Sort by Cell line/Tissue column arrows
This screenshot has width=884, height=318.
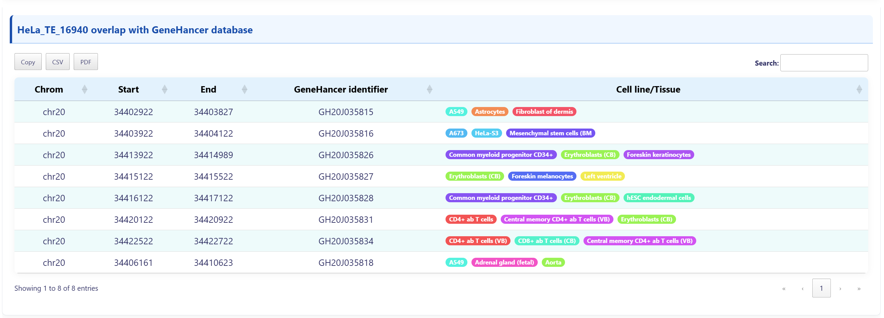click(x=859, y=90)
